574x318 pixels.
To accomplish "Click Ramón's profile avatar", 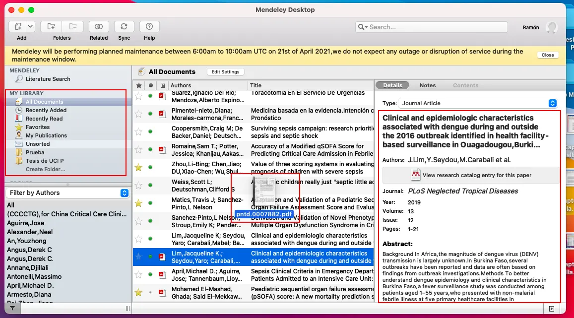I will [551, 27].
